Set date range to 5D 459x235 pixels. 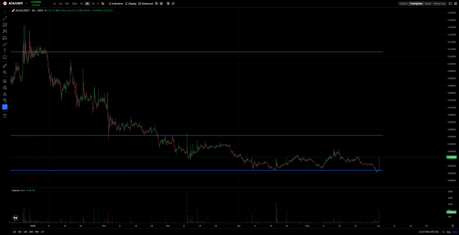20,232
